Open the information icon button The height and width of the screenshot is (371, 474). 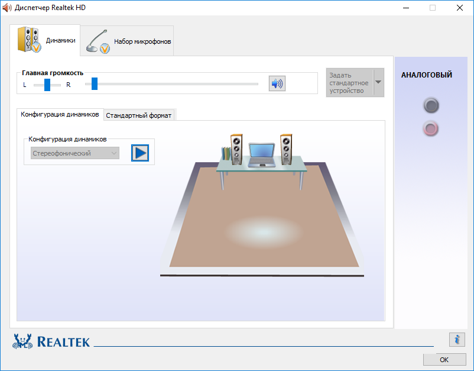pyautogui.click(x=457, y=339)
